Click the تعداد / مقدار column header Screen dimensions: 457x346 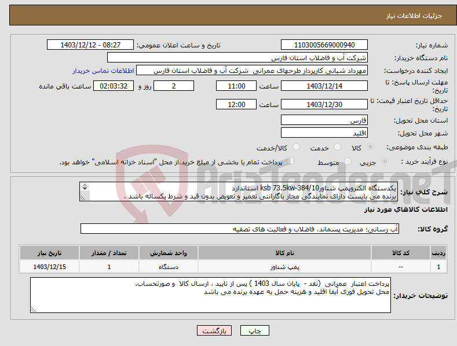coord(109,253)
